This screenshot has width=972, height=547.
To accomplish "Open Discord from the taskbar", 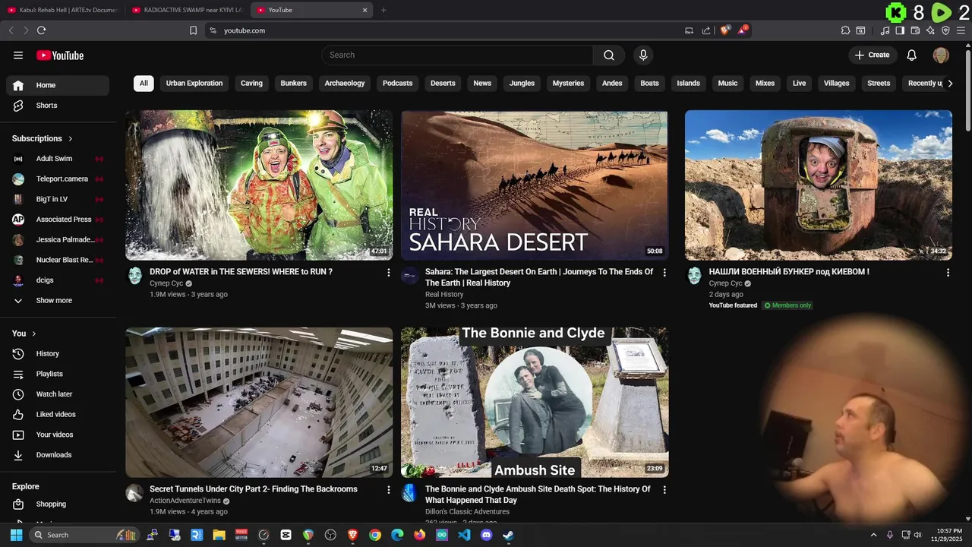I will (x=487, y=535).
